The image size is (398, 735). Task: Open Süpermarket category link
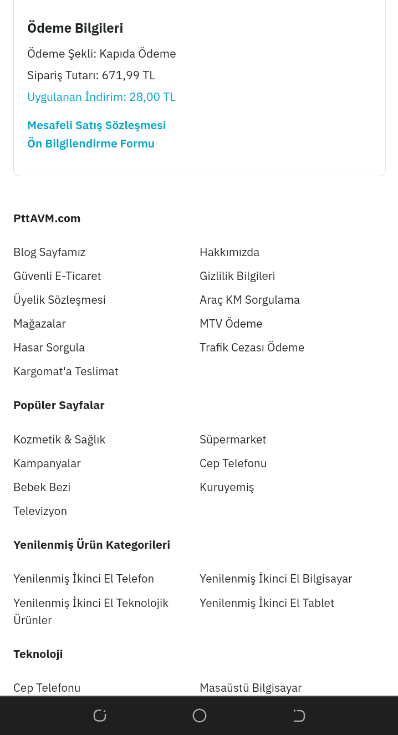(233, 440)
